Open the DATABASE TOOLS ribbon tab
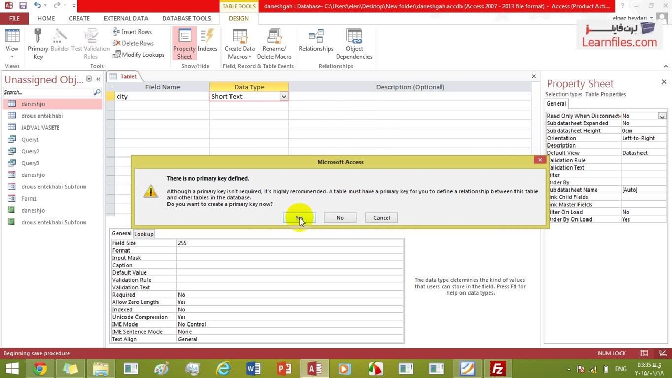The width and height of the screenshot is (672, 378). click(x=186, y=18)
